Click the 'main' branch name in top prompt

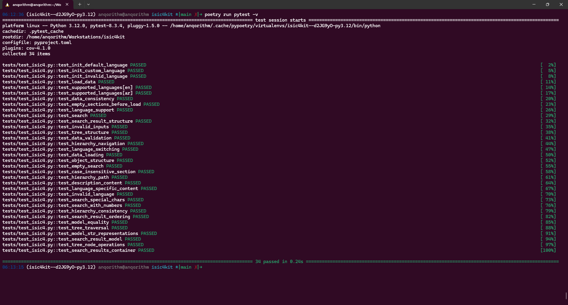[186, 14]
